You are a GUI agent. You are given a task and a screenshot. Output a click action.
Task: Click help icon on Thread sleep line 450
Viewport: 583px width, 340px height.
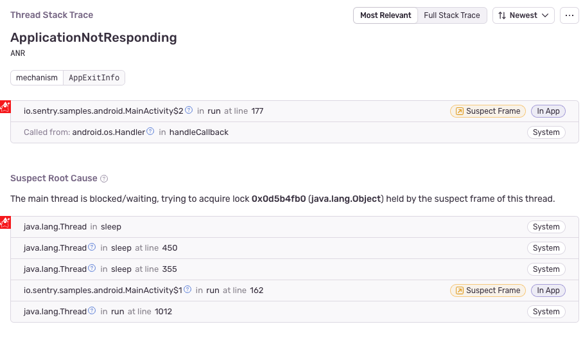[x=92, y=247]
